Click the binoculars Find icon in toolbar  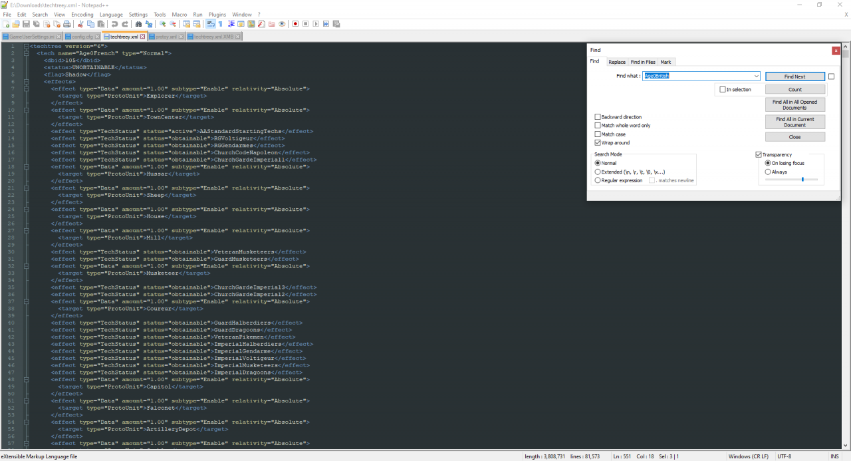coord(138,24)
